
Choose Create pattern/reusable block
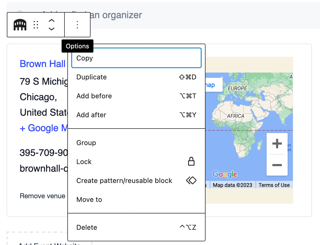tap(136, 181)
